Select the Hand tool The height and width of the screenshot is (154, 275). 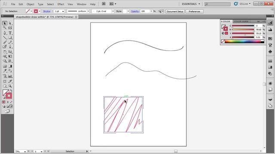tap(5, 86)
